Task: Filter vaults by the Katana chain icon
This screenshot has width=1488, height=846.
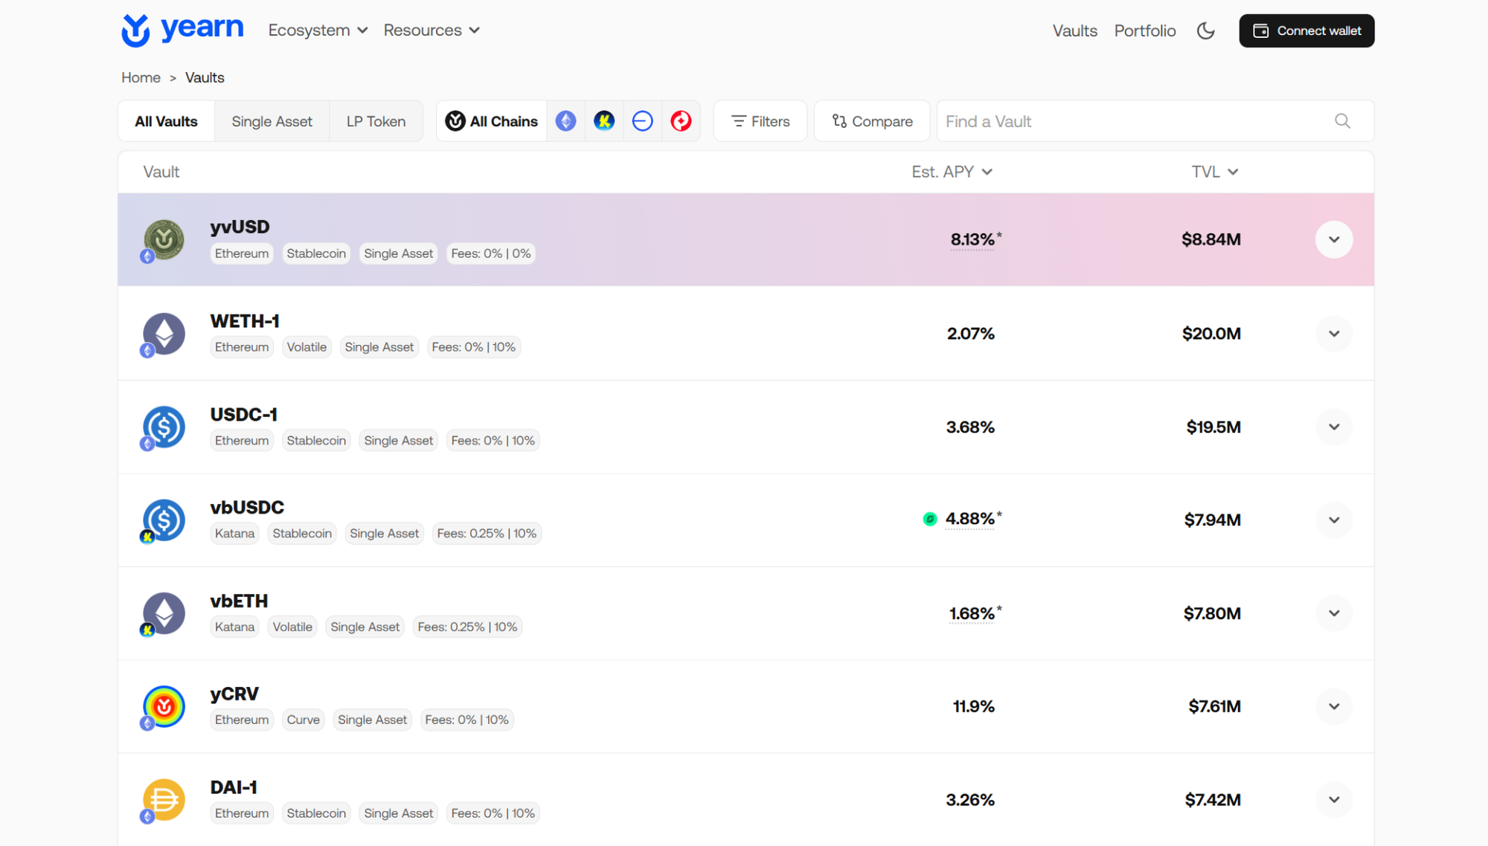Action: (x=604, y=121)
